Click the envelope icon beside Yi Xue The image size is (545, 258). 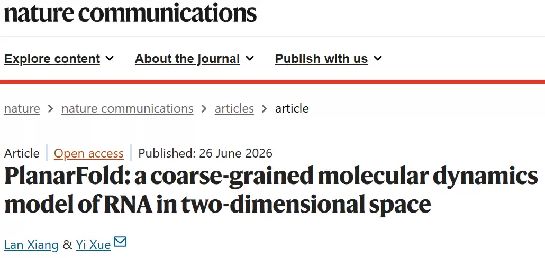120,242
